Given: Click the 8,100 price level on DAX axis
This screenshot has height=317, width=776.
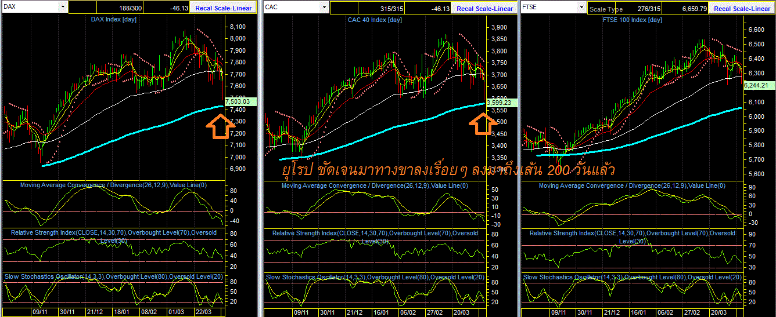Looking at the screenshot, I should (238, 27).
